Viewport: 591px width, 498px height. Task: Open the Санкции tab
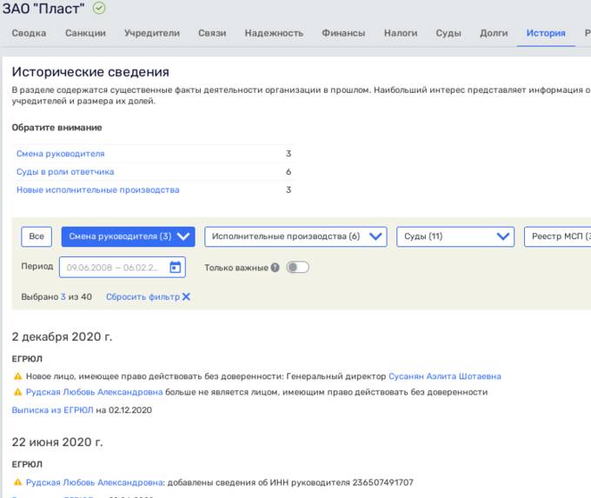click(x=85, y=33)
